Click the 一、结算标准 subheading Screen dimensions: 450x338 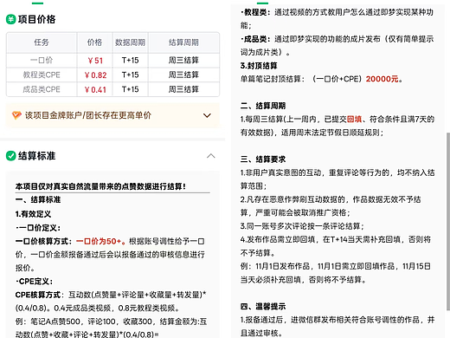click(x=38, y=199)
